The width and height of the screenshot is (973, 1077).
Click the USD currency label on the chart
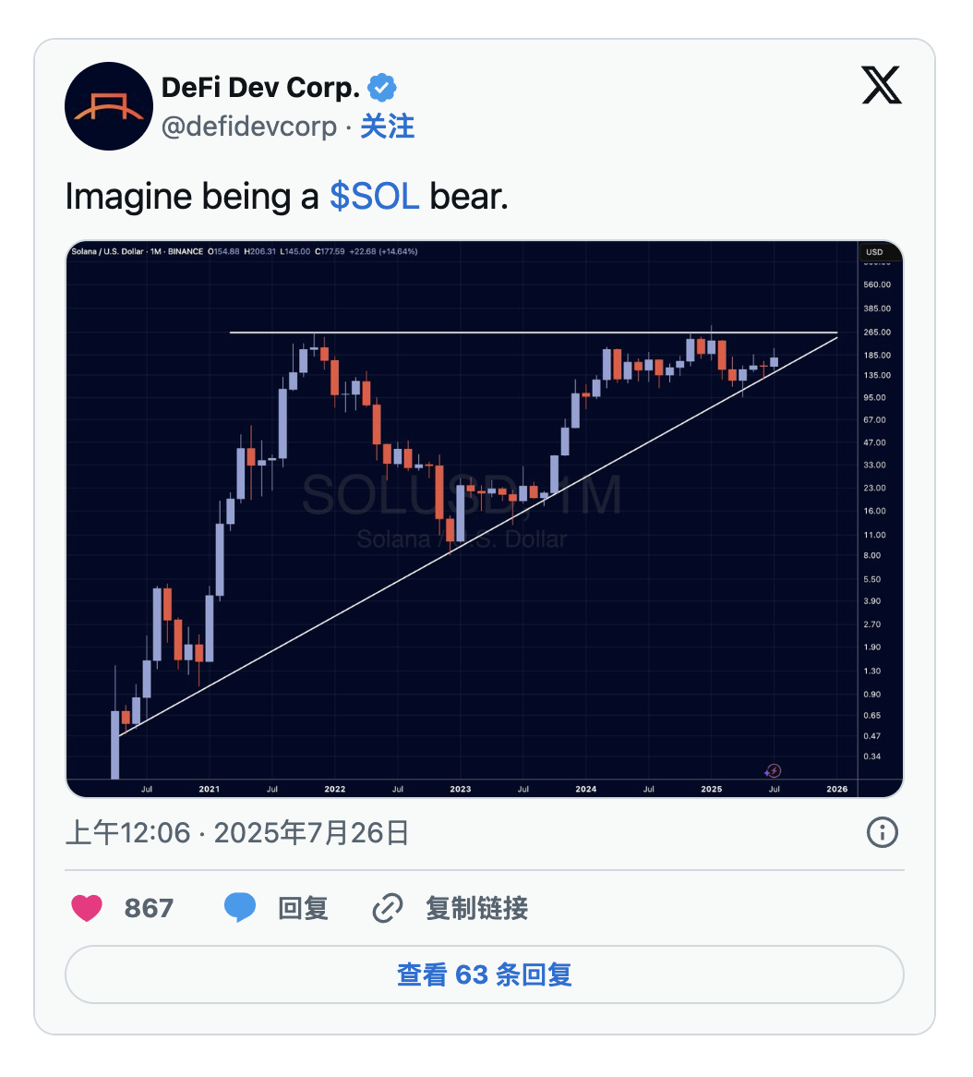click(x=873, y=251)
